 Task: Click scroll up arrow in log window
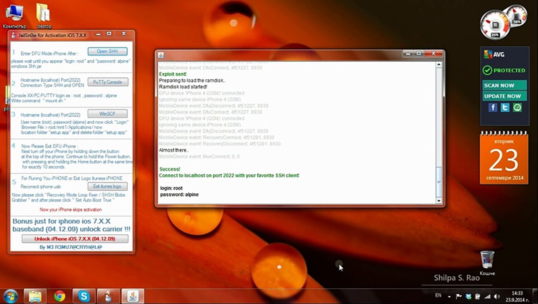(x=439, y=65)
